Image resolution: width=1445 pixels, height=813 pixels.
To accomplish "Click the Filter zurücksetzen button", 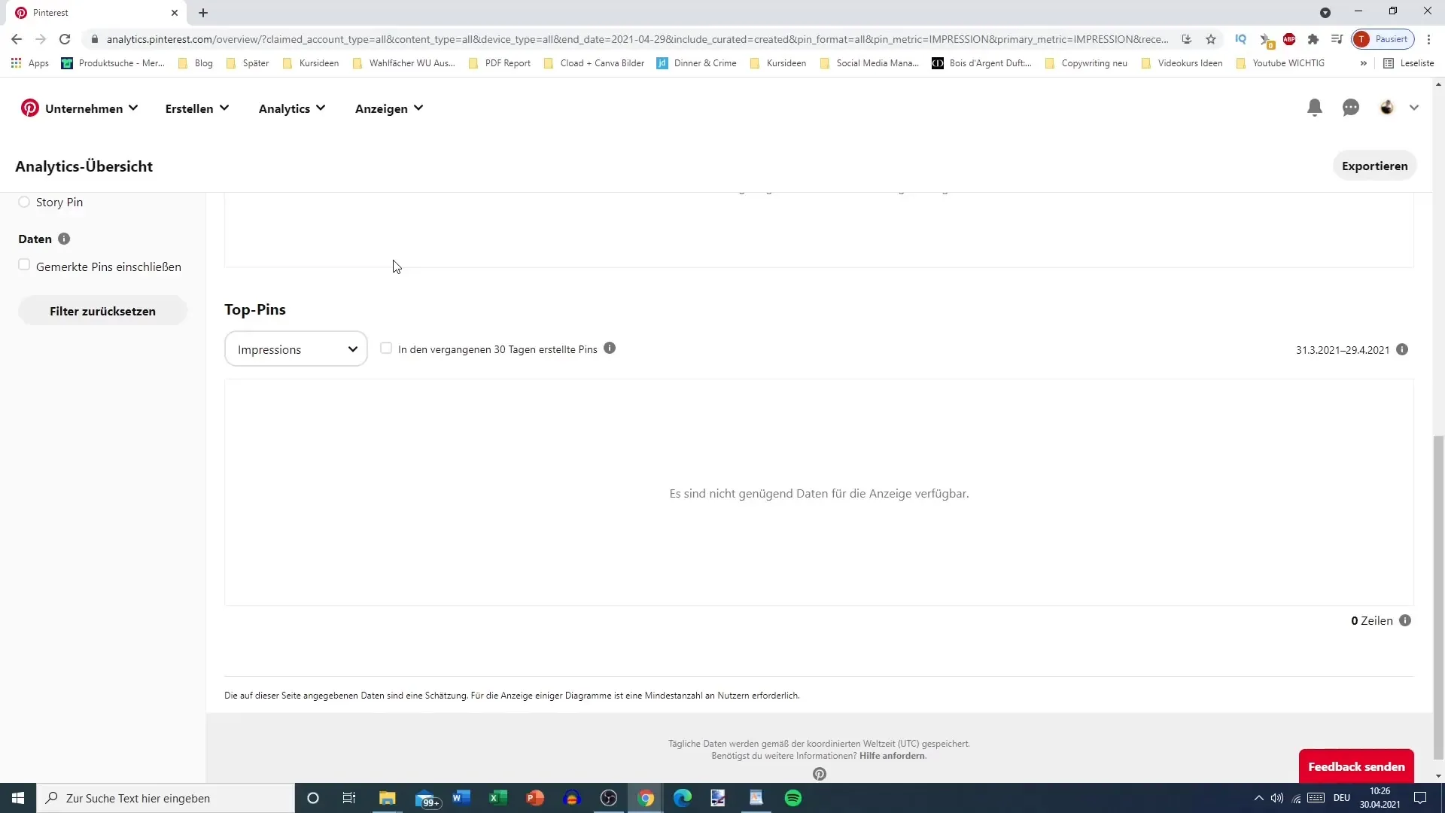I will coord(102,311).
